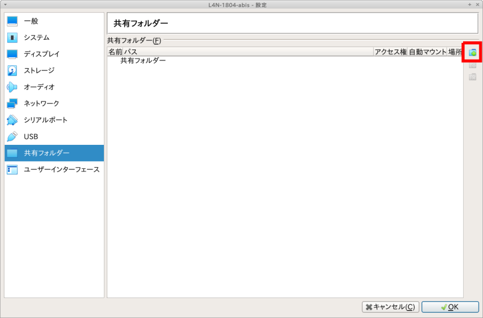Screen dimensions: 483x318
Task: Click the 名前 column header
Action: click(x=115, y=52)
